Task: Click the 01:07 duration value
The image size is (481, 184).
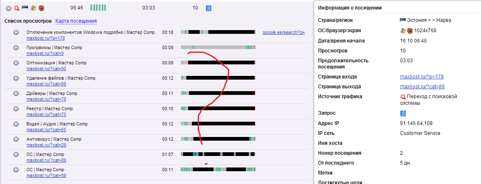Action: pyautogui.click(x=168, y=154)
